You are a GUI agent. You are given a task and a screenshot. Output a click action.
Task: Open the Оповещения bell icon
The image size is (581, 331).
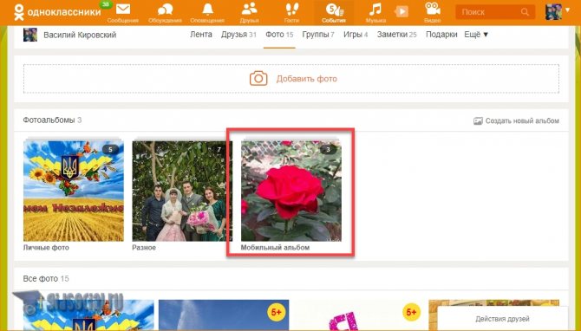207,10
